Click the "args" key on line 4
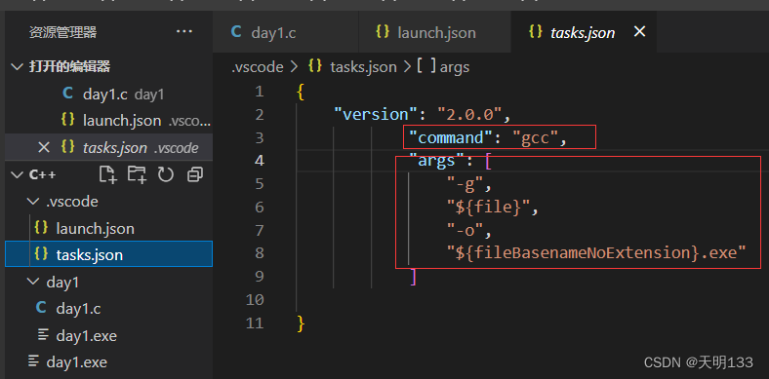 436,161
